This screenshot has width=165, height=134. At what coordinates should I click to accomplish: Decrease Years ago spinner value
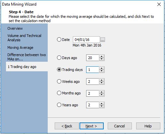(x=101, y=106)
